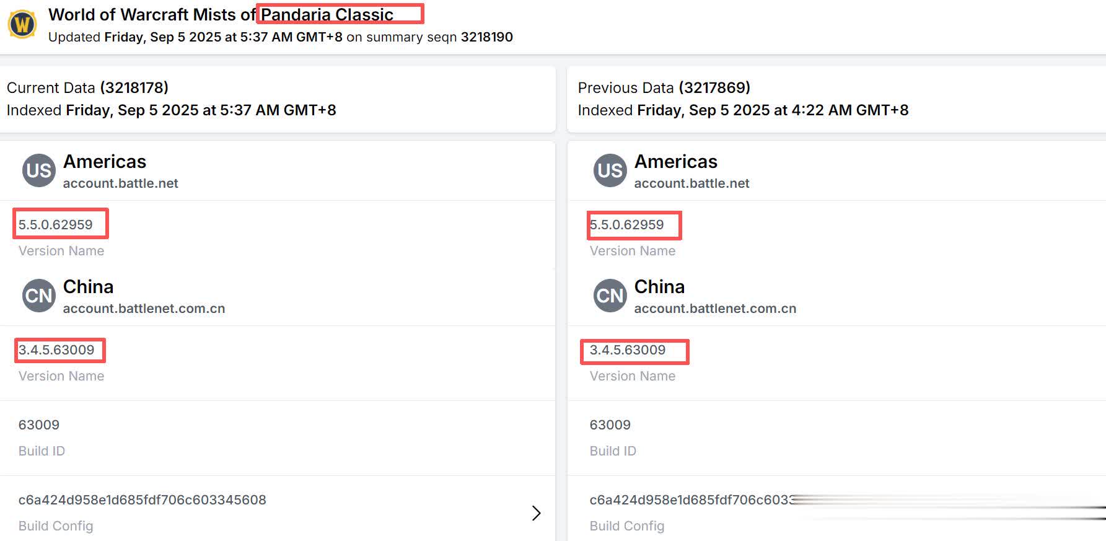This screenshot has width=1106, height=541.
Task: Click the World of Warcraft logo icon
Action: point(22,25)
